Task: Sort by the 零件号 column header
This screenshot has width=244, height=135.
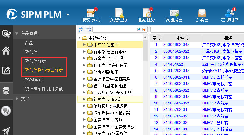Action: [182, 38]
